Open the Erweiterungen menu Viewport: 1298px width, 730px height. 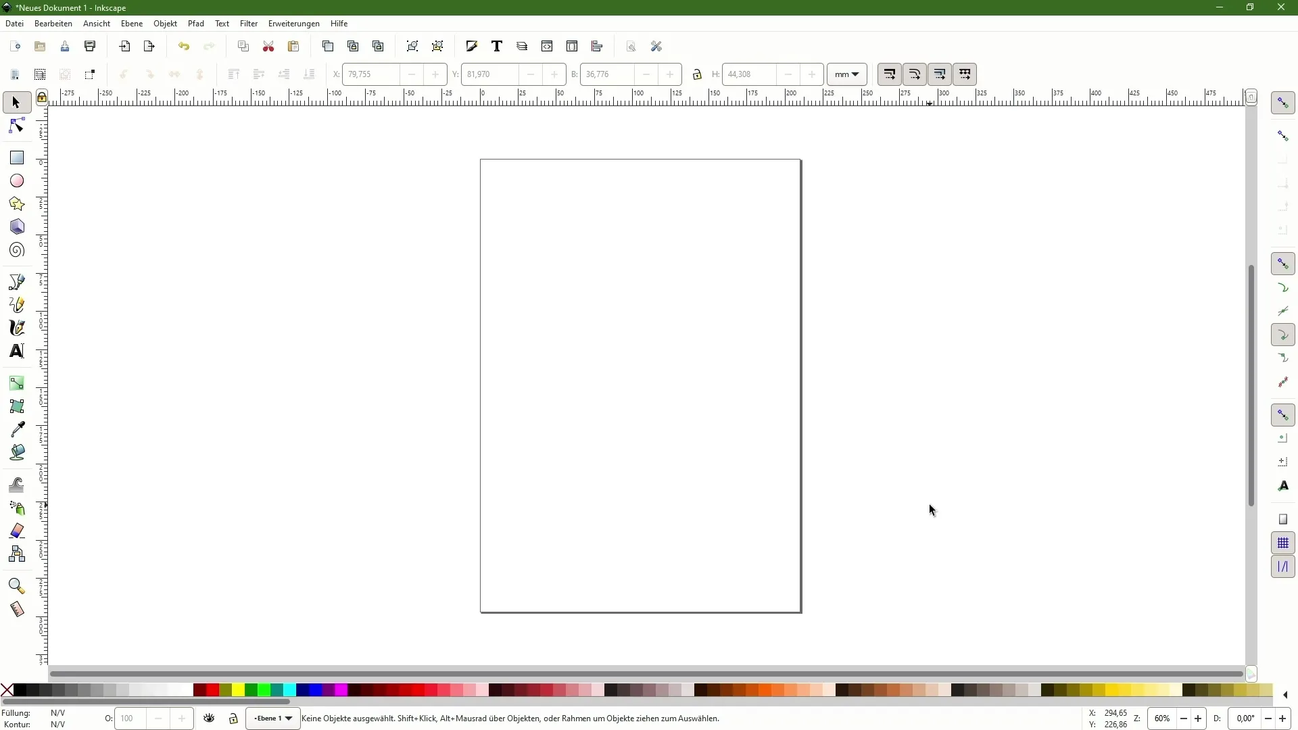tap(294, 24)
